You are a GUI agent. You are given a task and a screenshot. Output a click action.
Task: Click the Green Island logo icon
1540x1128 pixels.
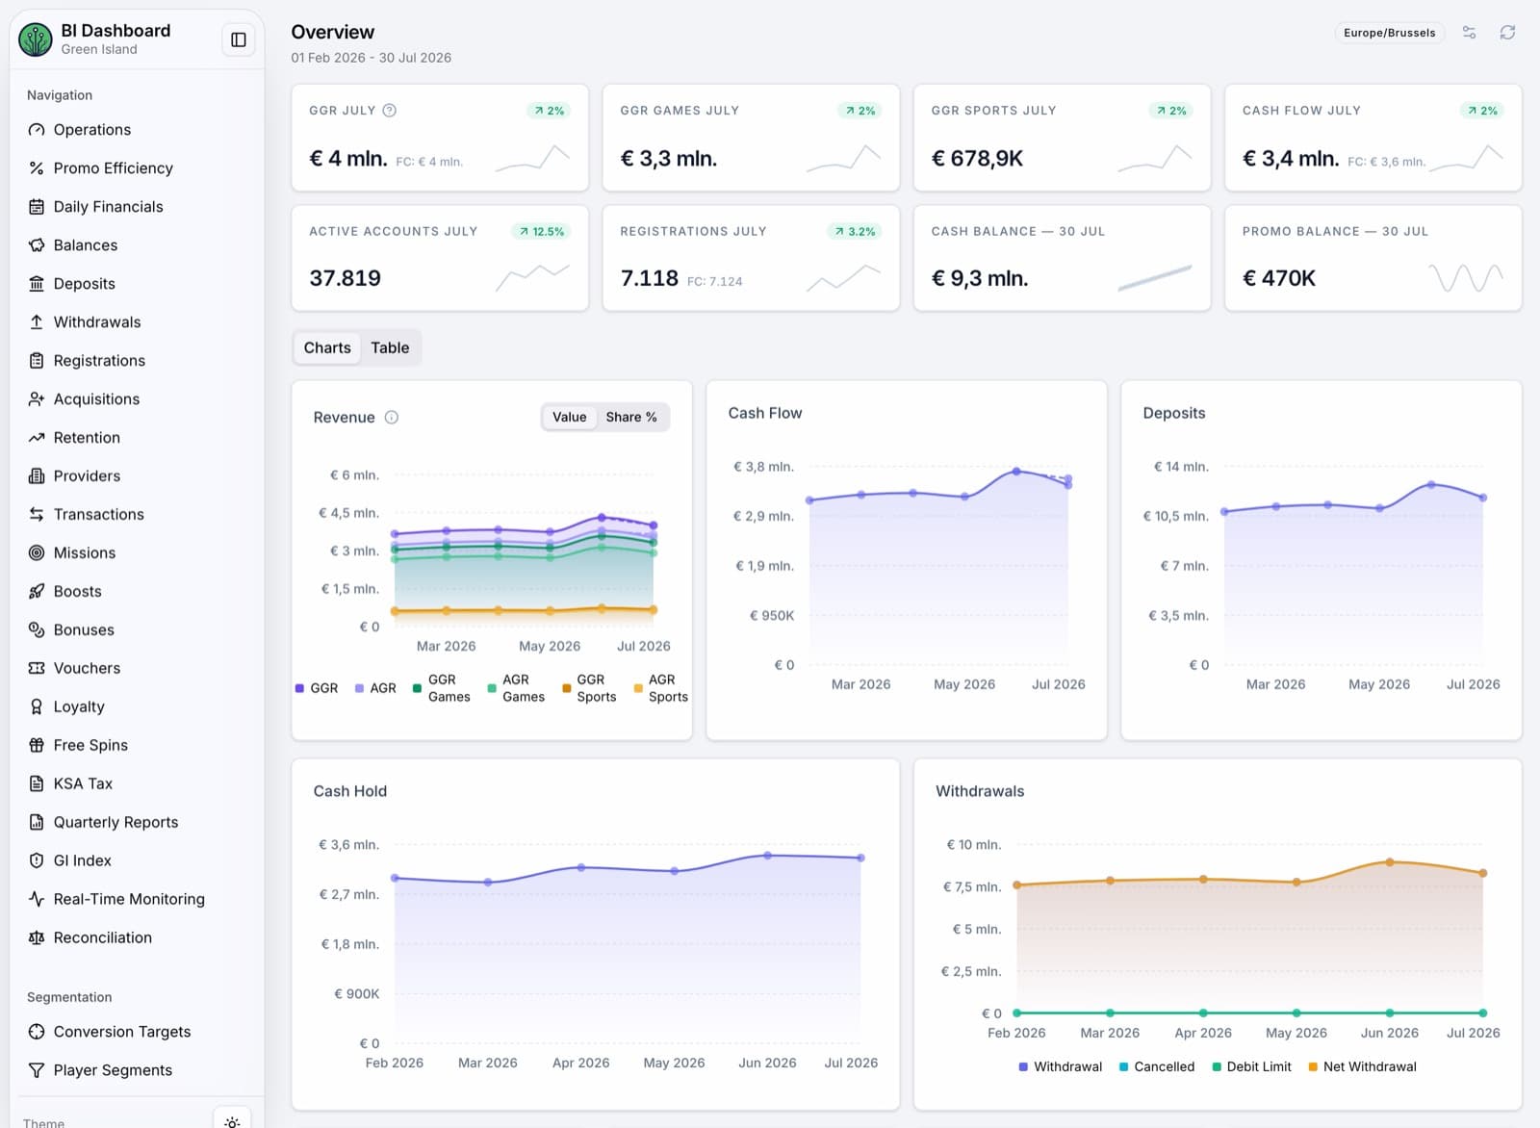click(x=36, y=39)
